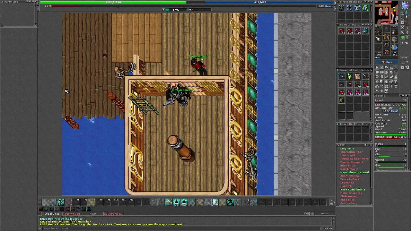Select King Vonn in VIP list
The height and width of the screenshot is (231, 411).
(347, 149)
